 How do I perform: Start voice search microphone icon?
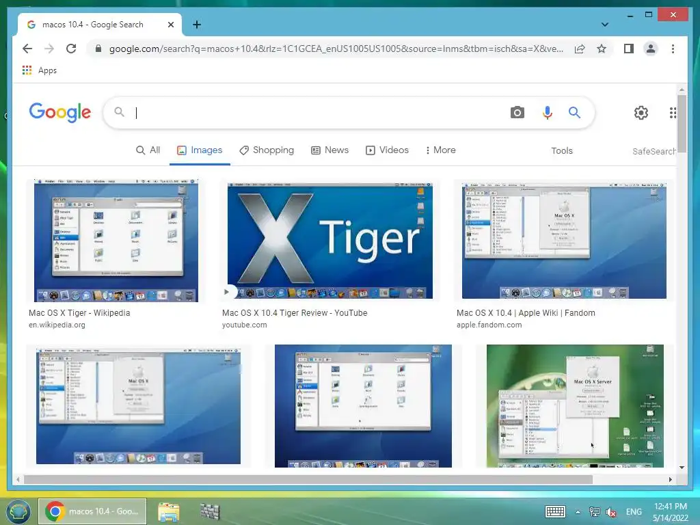coord(548,113)
